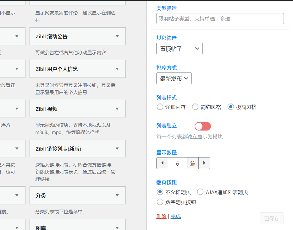Click the 删除 link

click(161, 217)
